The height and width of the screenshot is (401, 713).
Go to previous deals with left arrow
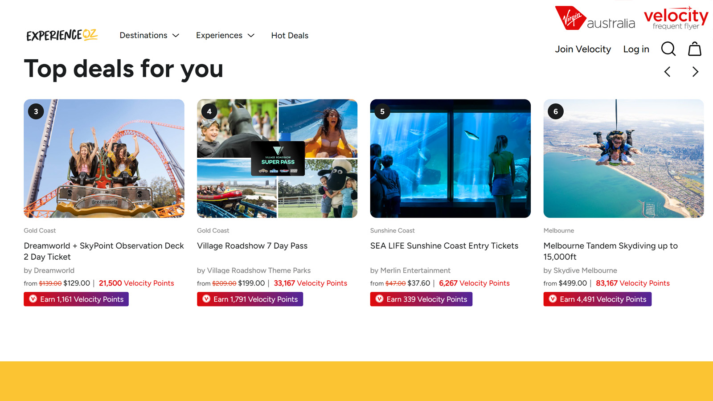pos(667,72)
